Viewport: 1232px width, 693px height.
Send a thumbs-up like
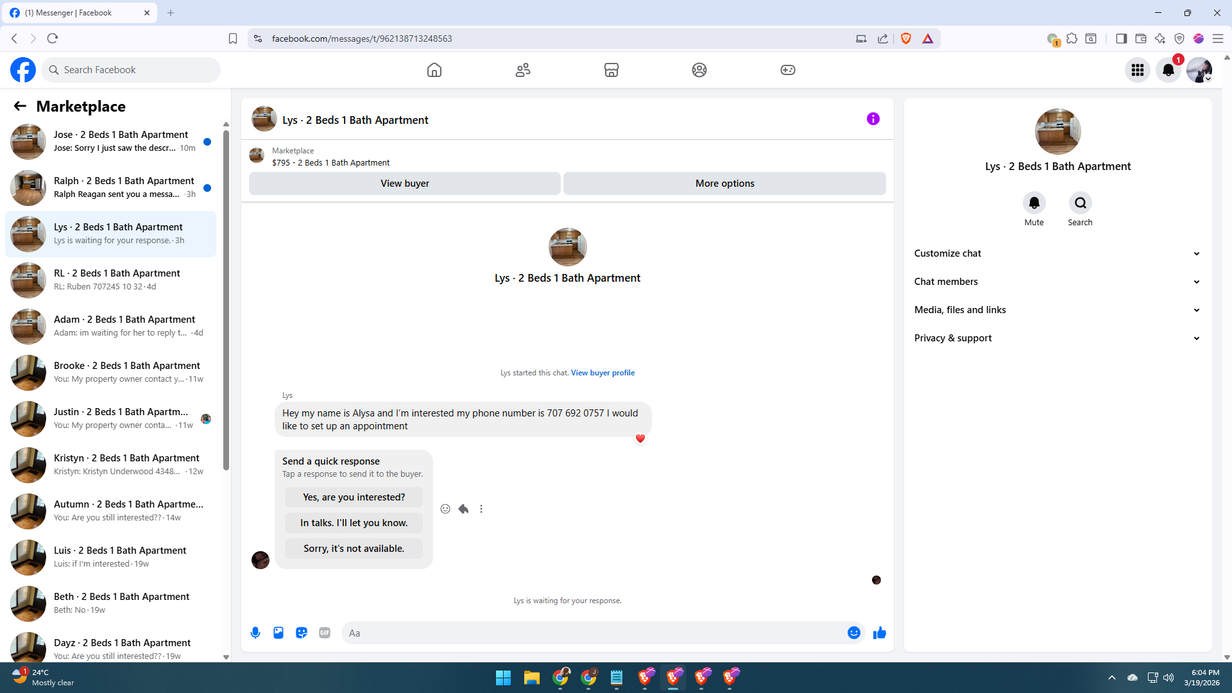(x=879, y=633)
